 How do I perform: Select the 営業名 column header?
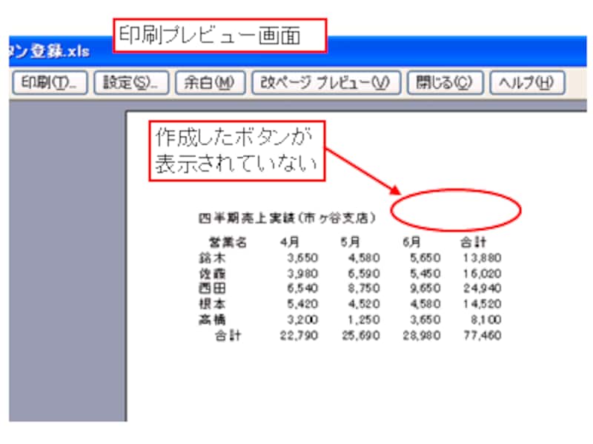[228, 242]
